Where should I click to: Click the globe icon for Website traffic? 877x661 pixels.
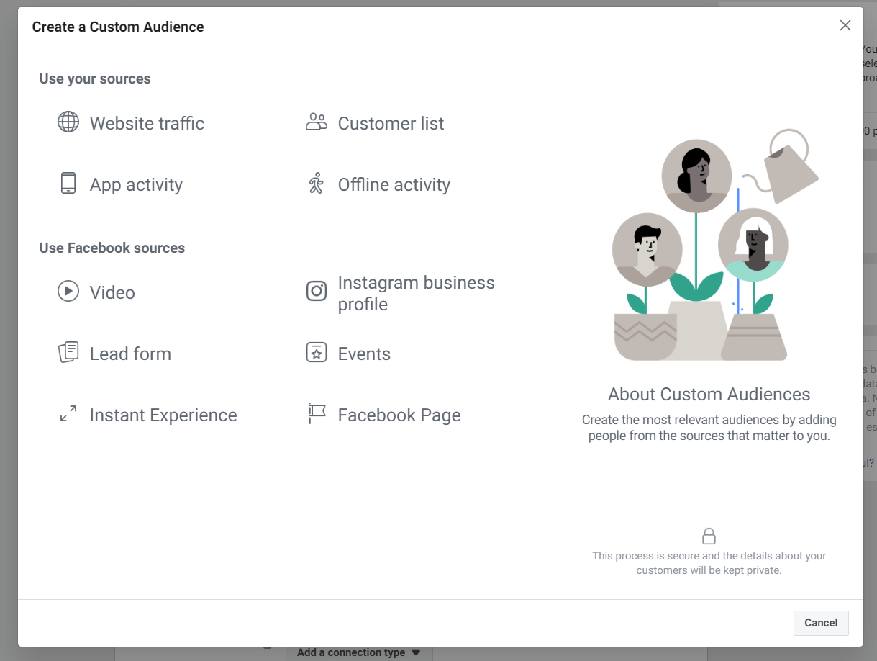point(68,122)
